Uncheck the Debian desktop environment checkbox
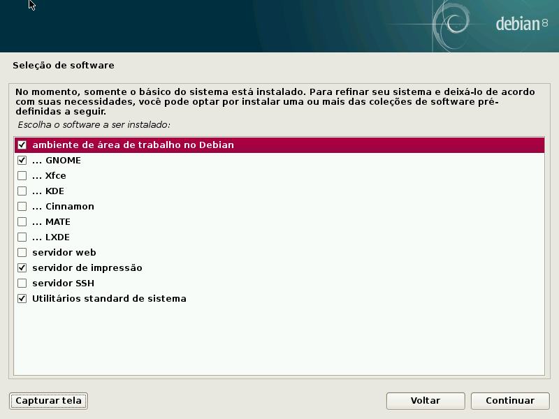This screenshot has height=419, width=559. (x=22, y=145)
